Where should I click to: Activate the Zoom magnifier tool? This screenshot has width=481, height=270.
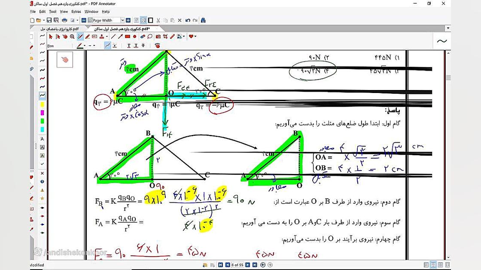[72, 37]
